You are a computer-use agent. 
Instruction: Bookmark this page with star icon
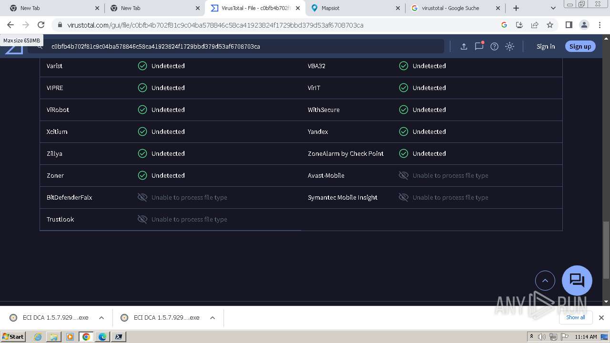(550, 25)
